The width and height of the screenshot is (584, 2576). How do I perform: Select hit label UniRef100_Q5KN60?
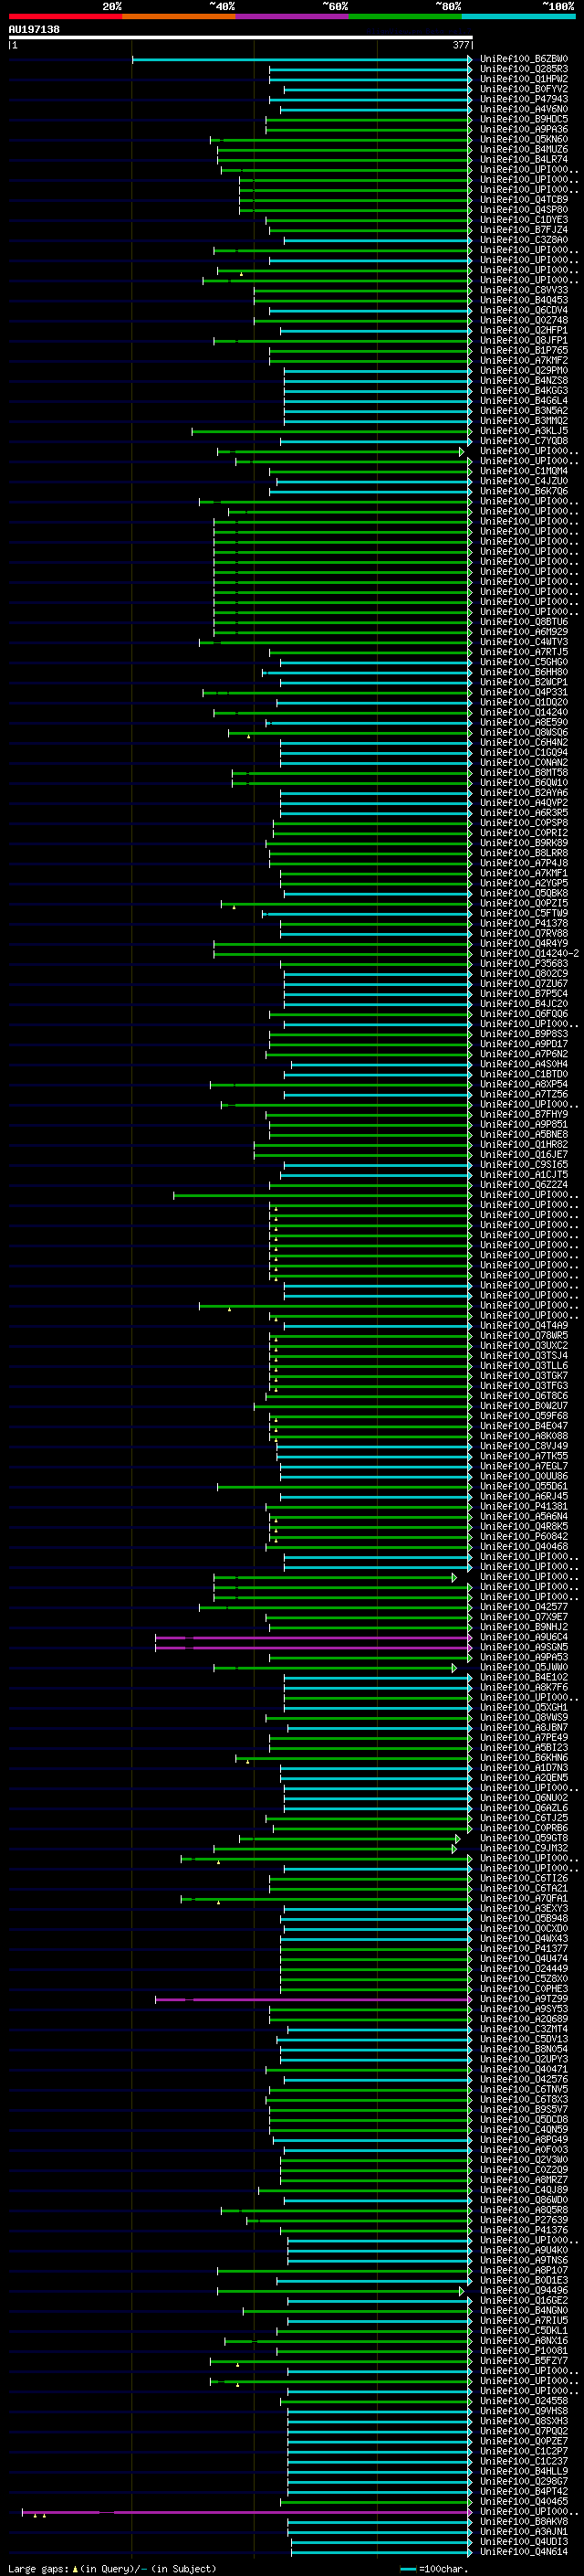[524, 139]
